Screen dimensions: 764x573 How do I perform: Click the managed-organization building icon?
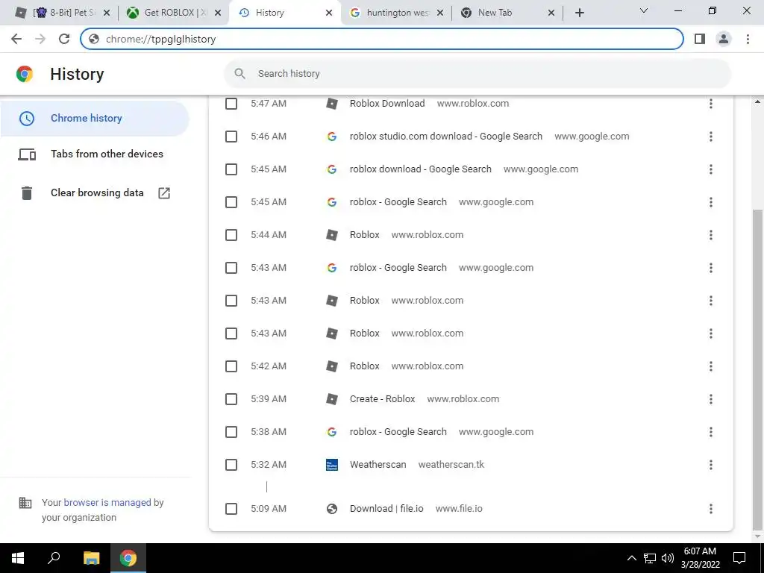click(x=25, y=503)
